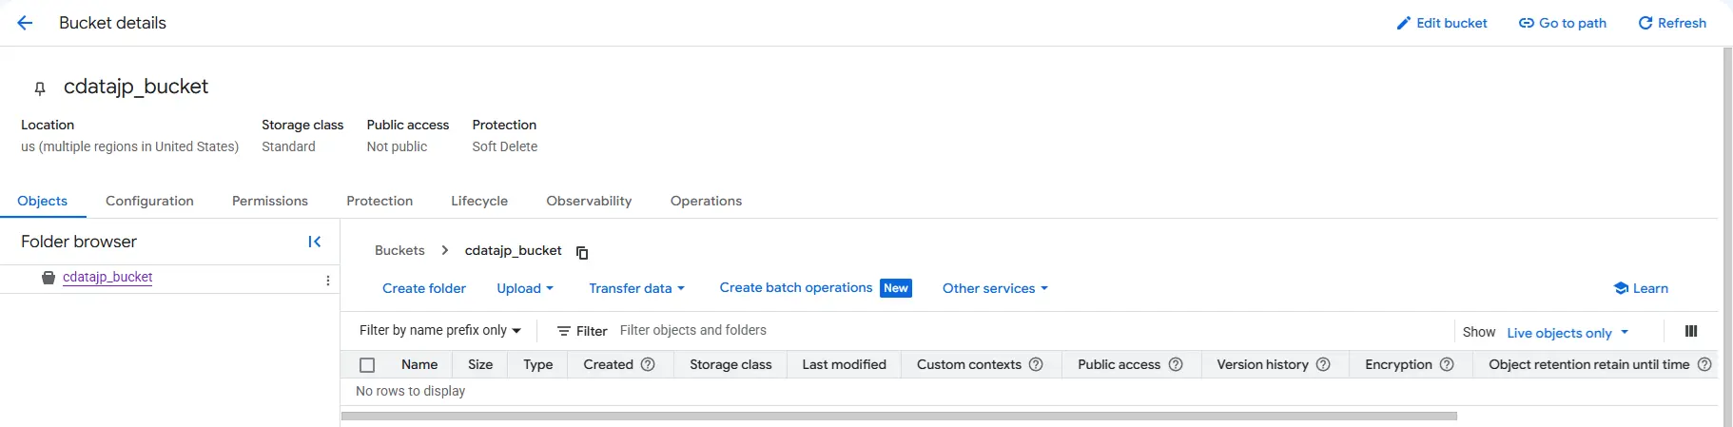Click the bucket icon in folder tree
The width and height of the screenshot is (1733, 427).
(49, 278)
